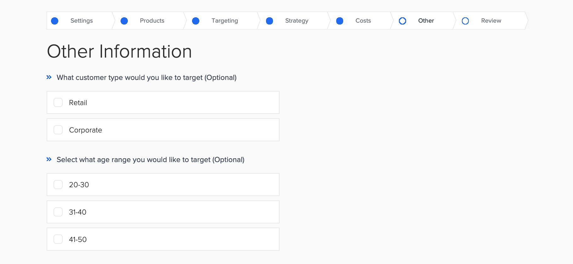Click the Corporate option row
The image size is (573, 264).
pos(163,130)
